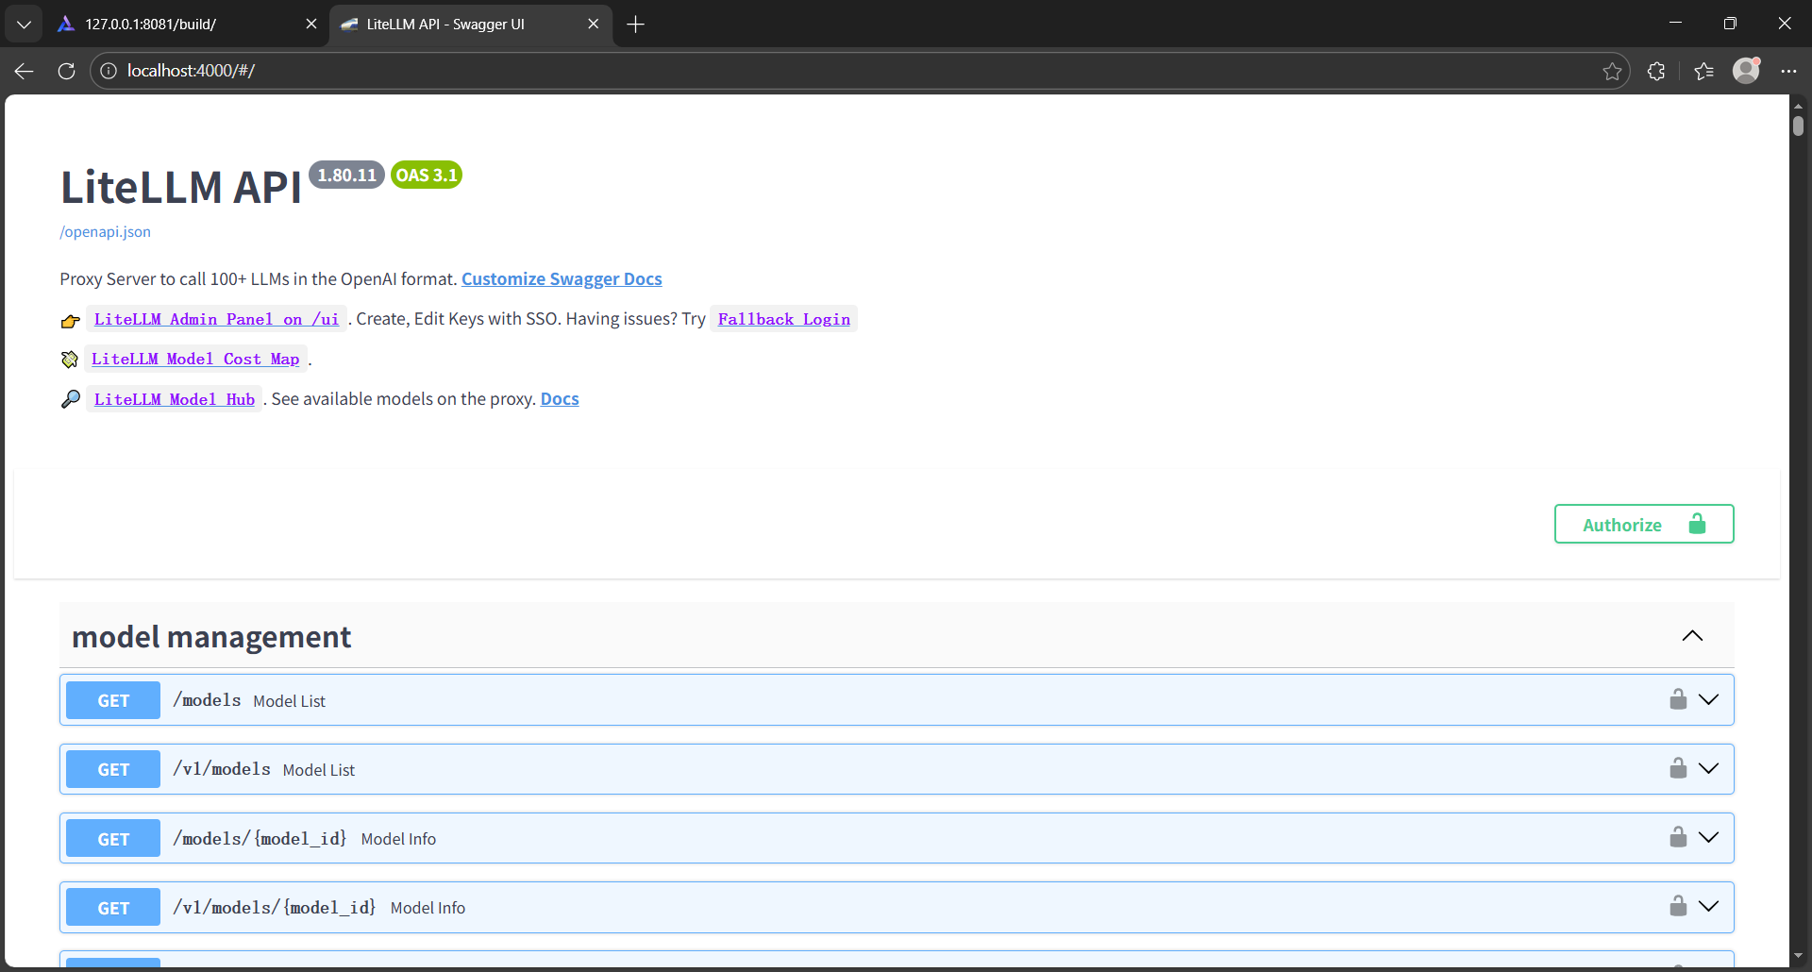Follow the Fallback Login link
The width and height of the screenshot is (1812, 972).
click(783, 319)
